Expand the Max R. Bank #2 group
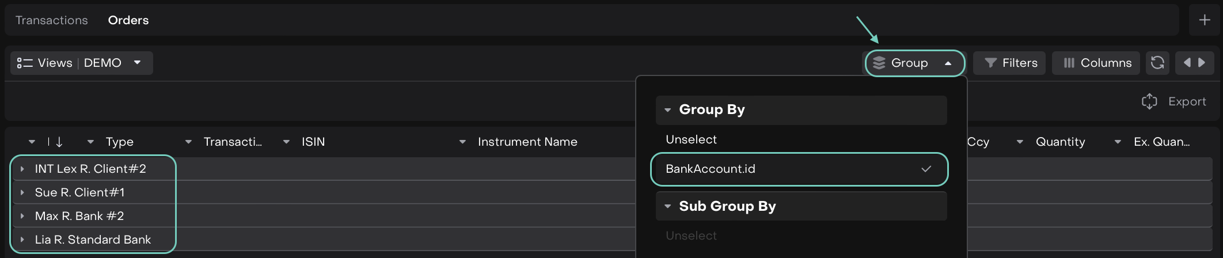The image size is (1223, 258). click(x=22, y=216)
